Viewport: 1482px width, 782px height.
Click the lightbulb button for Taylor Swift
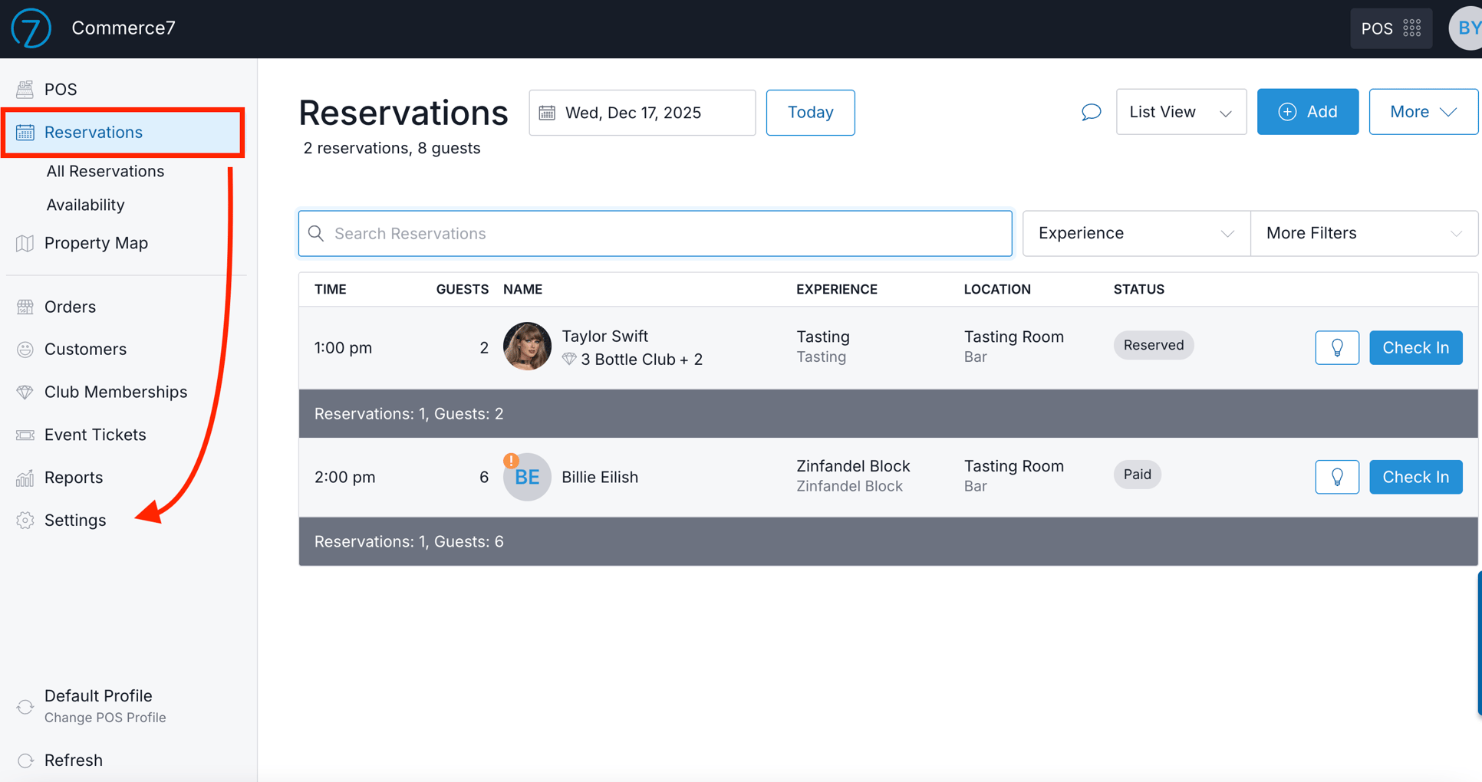point(1337,348)
